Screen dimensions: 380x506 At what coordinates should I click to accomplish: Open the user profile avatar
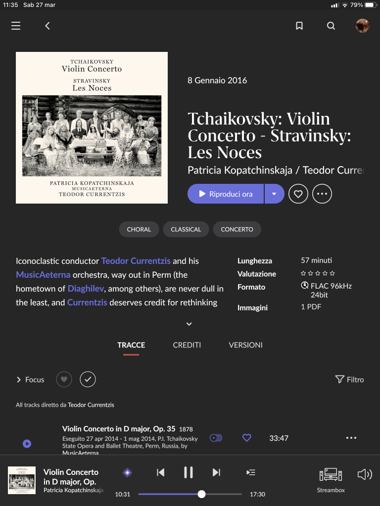(x=363, y=26)
